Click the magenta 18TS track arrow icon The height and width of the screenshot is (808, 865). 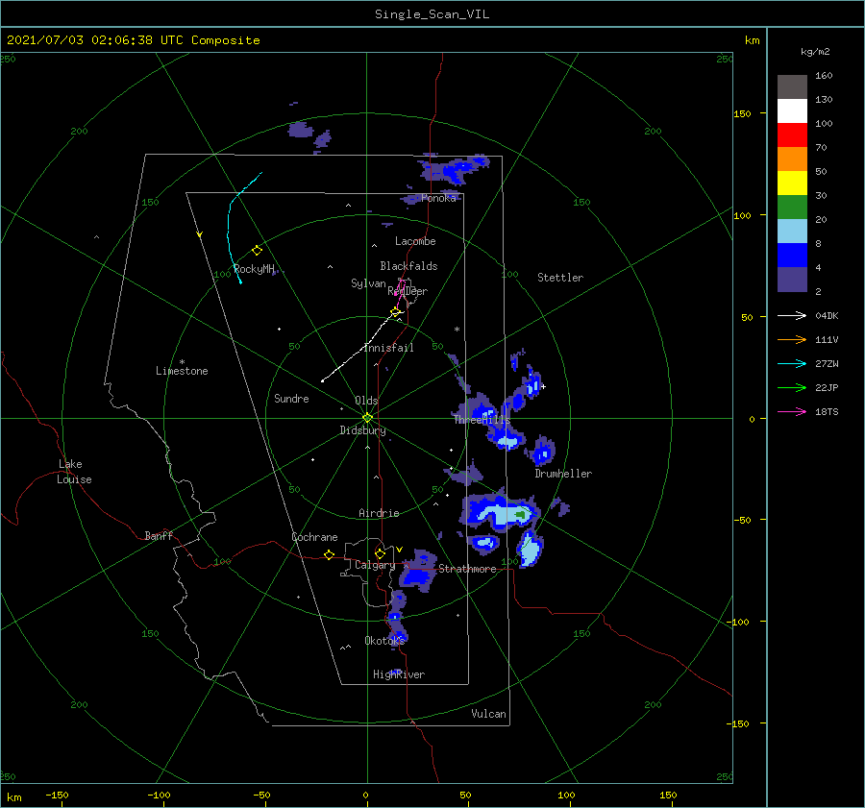792,411
